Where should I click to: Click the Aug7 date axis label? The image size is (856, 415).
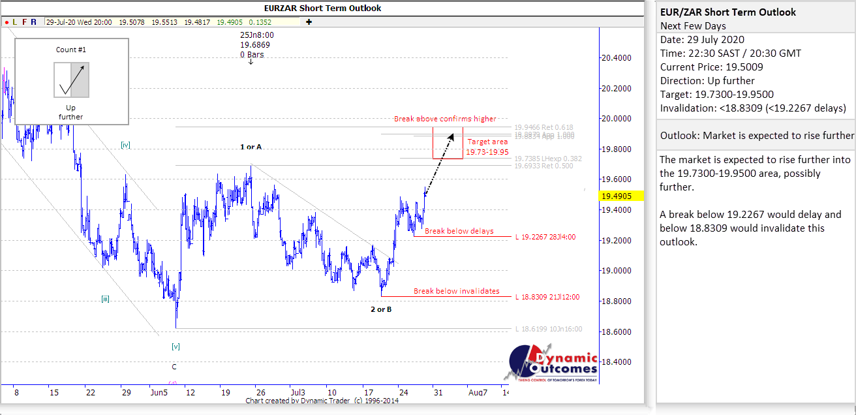(x=478, y=393)
